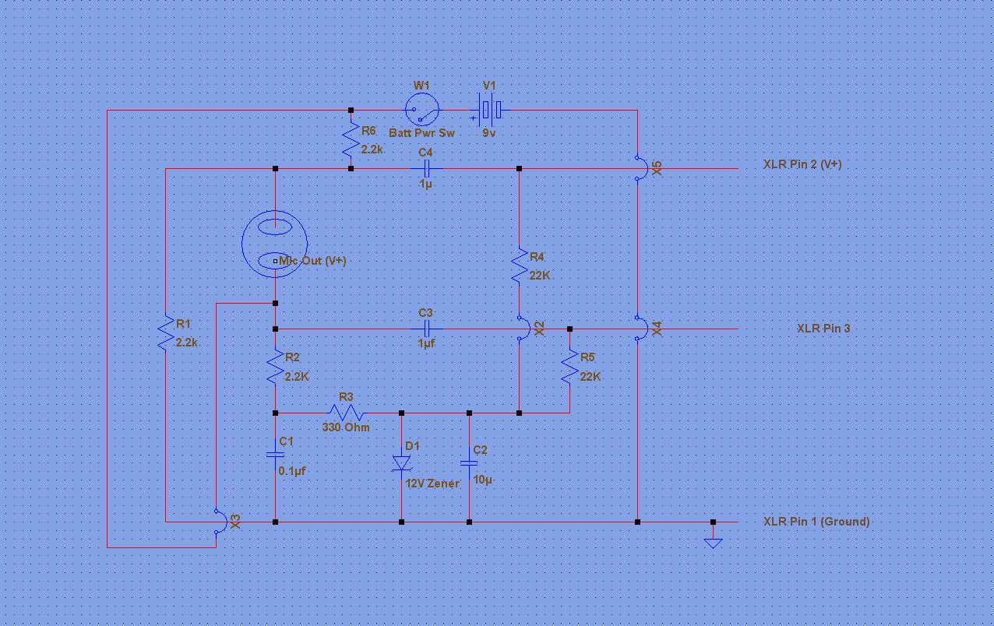Select the R1 2.2k resistor symbol
This screenshot has height=626, width=994.
pyautogui.click(x=166, y=333)
